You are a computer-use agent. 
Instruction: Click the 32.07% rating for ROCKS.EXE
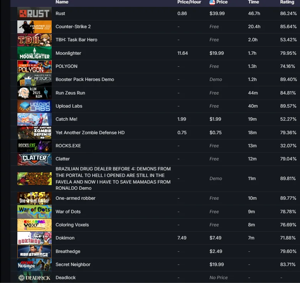click(288, 146)
